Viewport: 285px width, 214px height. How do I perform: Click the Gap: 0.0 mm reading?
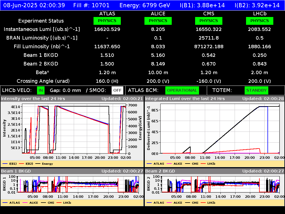(65, 91)
